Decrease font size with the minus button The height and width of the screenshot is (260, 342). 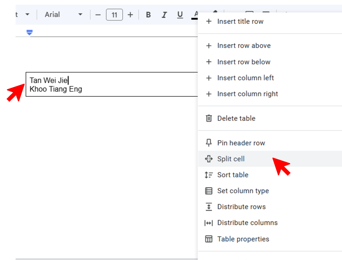pyautogui.click(x=98, y=15)
